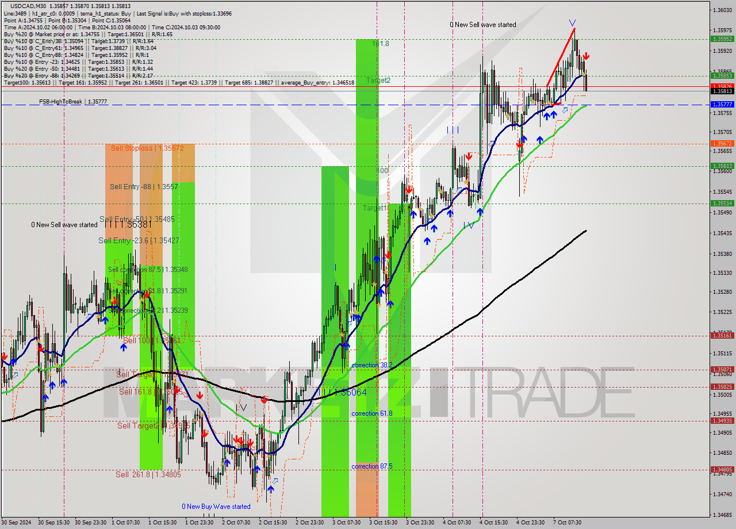Click the 'Target100: 1.35613' summary line
The width and height of the screenshot is (736, 529).
point(179,83)
